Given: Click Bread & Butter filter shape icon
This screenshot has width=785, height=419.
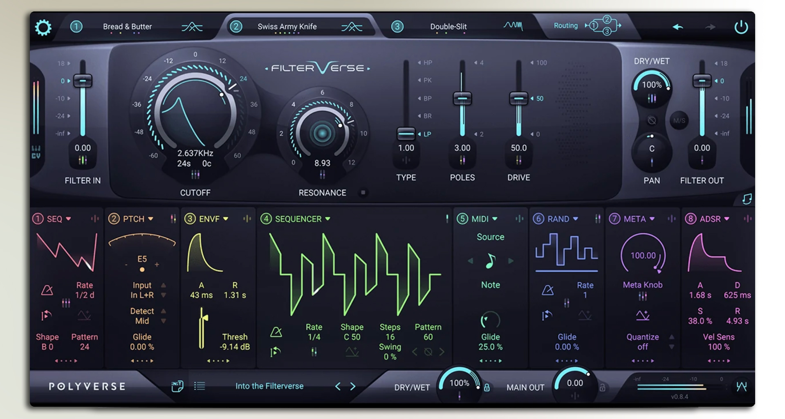Looking at the screenshot, I should pyautogui.click(x=192, y=27).
